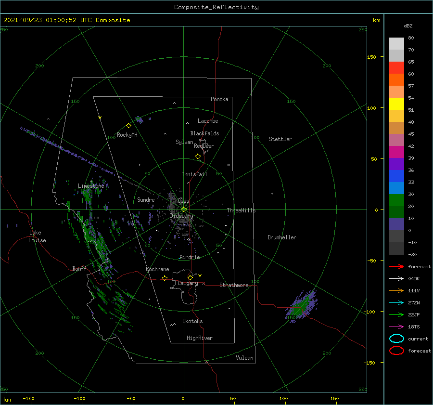
Task: Click the white 04DK arrow legend icon
Action: 396,278
